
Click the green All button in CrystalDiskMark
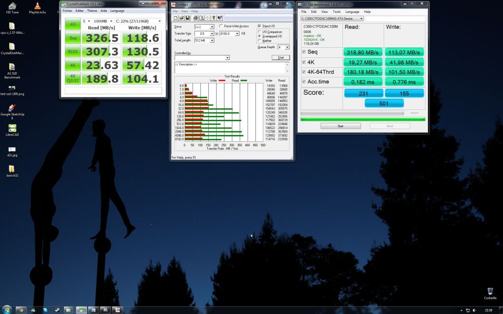pos(73,25)
